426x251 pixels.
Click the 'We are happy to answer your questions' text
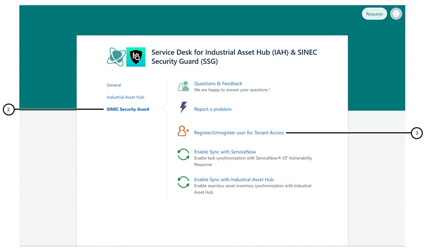pyautogui.click(x=232, y=90)
